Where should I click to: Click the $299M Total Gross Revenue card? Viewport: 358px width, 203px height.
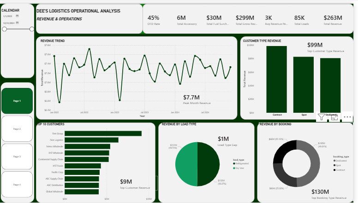tap(246, 20)
